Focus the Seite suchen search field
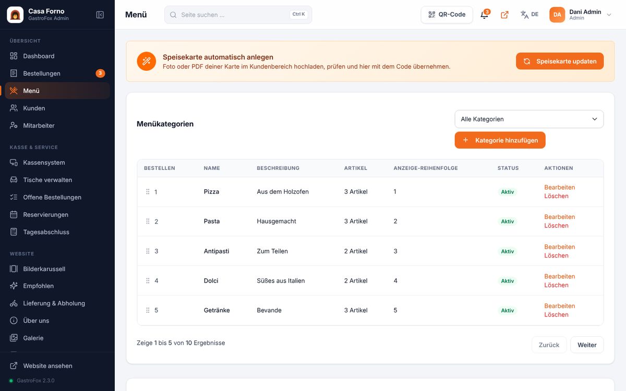 pos(238,15)
